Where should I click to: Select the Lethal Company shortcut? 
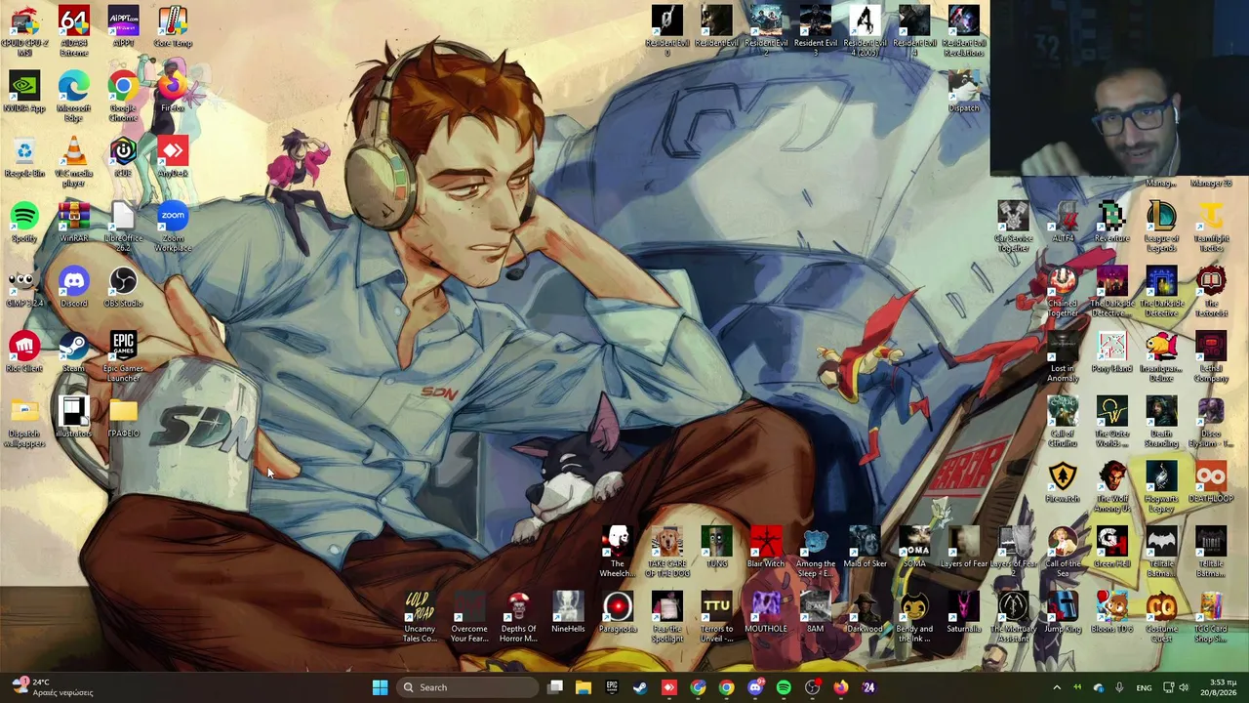tap(1211, 357)
